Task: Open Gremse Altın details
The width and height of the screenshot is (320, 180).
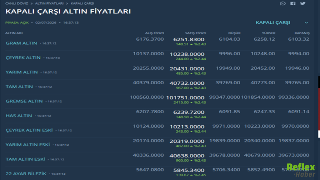Action: pos(24,101)
